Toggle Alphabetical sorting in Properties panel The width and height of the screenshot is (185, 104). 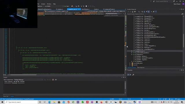pos(130,75)
